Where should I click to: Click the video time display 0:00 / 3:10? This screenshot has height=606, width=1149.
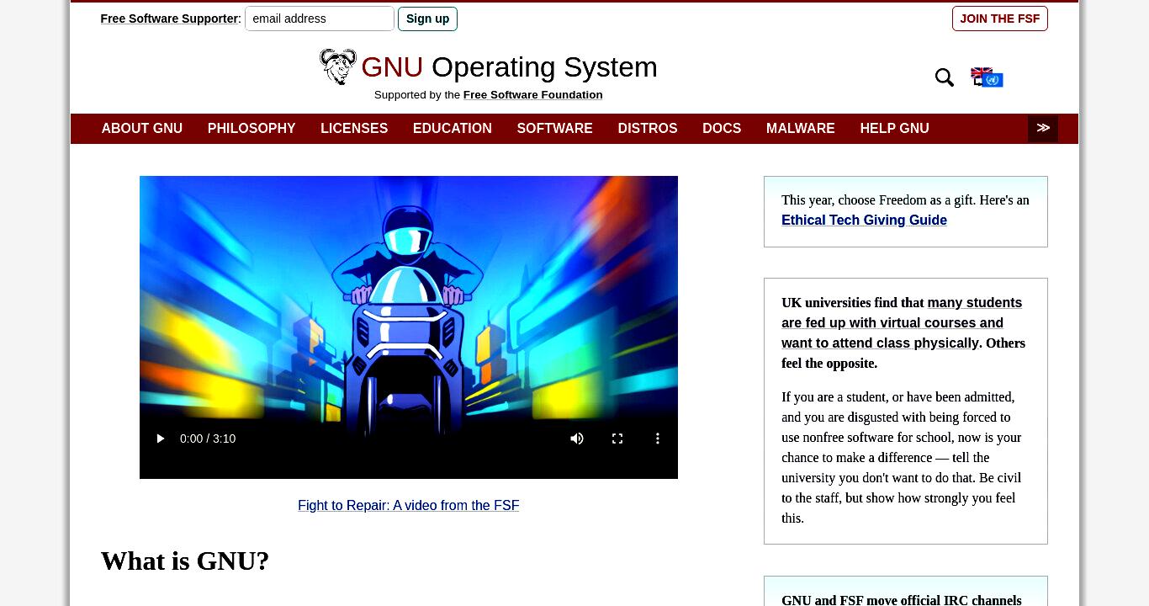click(x=208, y=439)
